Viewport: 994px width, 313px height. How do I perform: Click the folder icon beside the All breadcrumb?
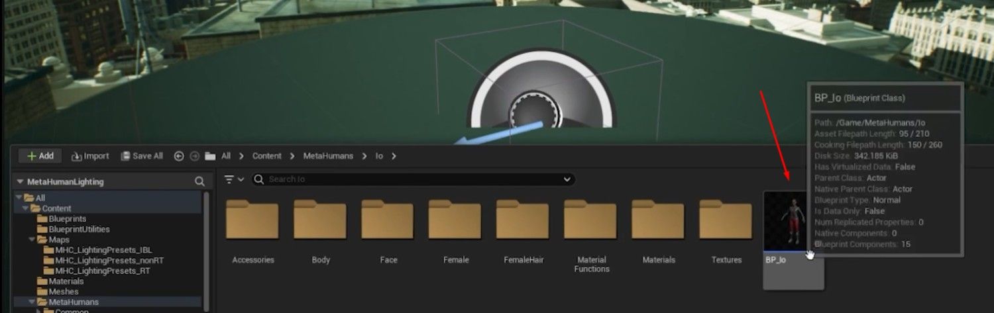[211, 156]
